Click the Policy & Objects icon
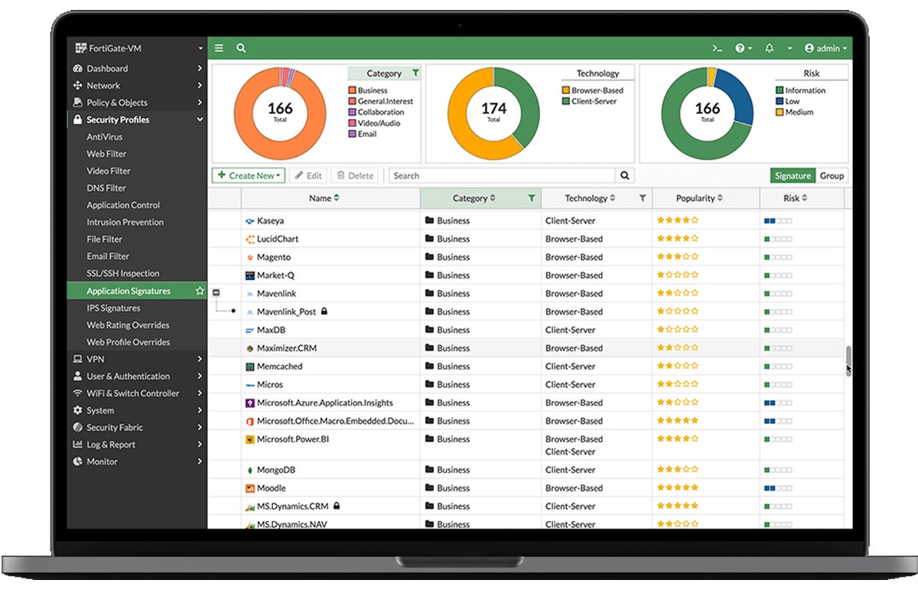Viewport: 918px width, 593px height. [77, 103]
